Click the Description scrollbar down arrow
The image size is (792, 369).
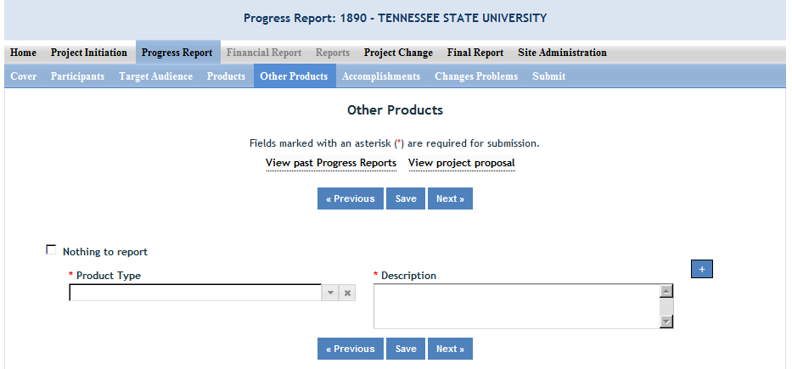(x=666, y=321)
